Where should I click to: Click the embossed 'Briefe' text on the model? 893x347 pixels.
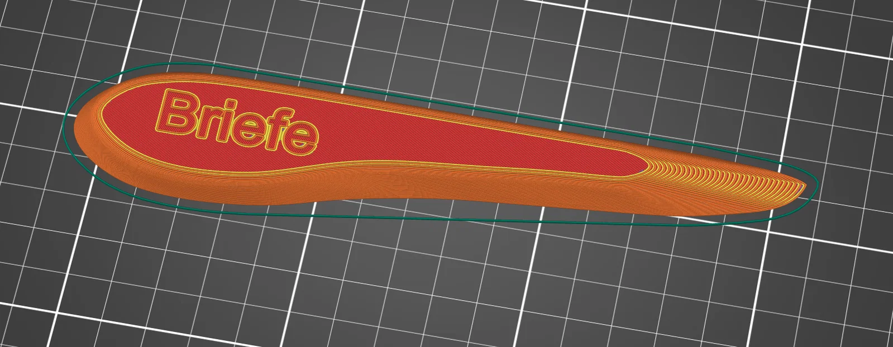[237, 122]
